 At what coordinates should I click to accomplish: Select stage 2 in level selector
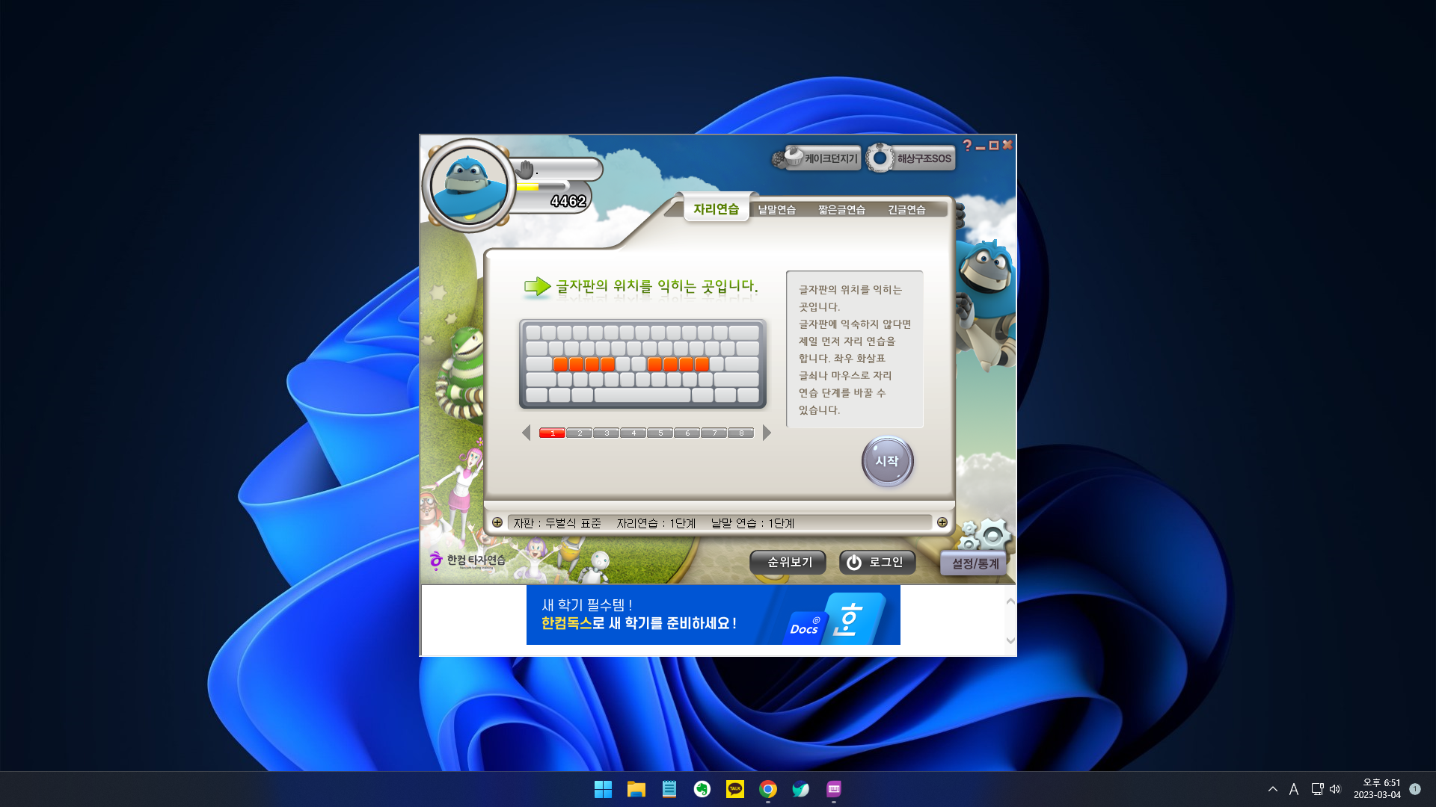pyautogui.click(x=580, y=433)
